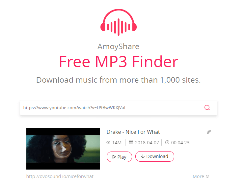This screenshot has height=183, width=247.
Task: Click the double chevron beside More
Action: pyautogui.click(x=207, y=176)
